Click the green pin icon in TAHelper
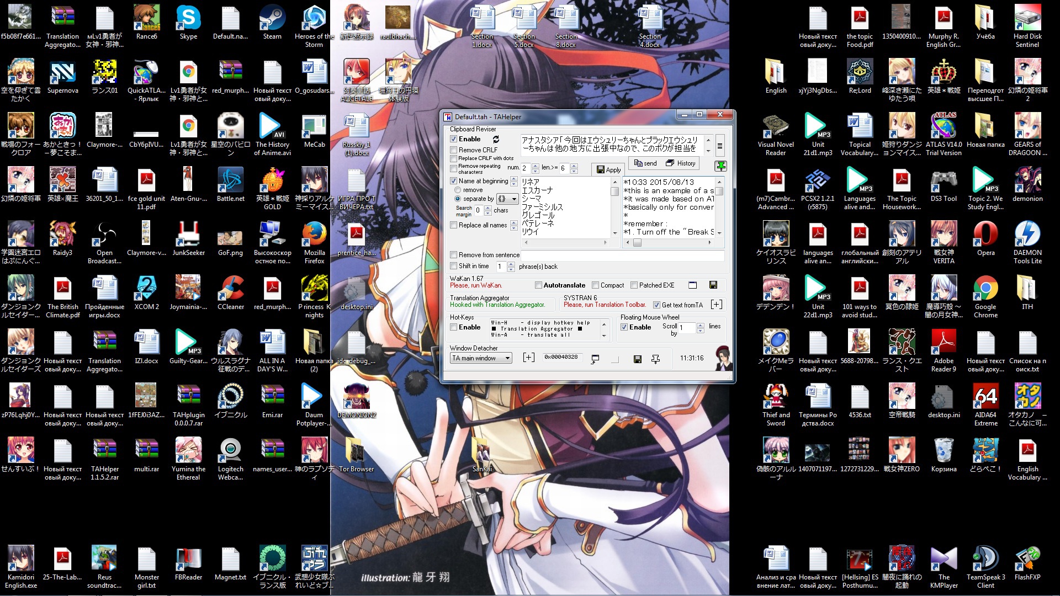1060x596 pixels. [720, 166]
